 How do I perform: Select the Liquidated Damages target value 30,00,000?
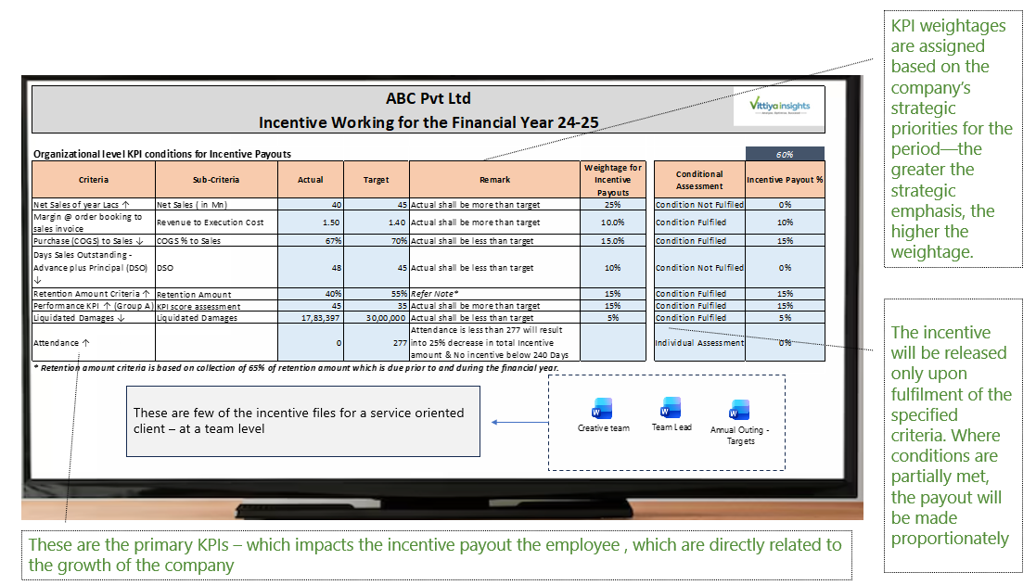[376, 318]
